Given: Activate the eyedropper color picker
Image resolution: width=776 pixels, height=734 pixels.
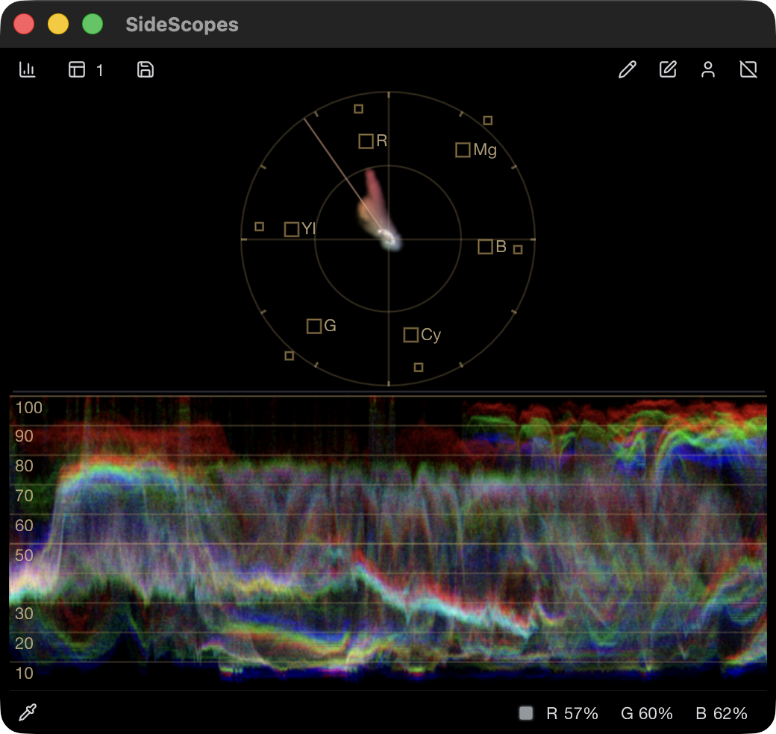Looking at the screenshot, I should (27, 712).
